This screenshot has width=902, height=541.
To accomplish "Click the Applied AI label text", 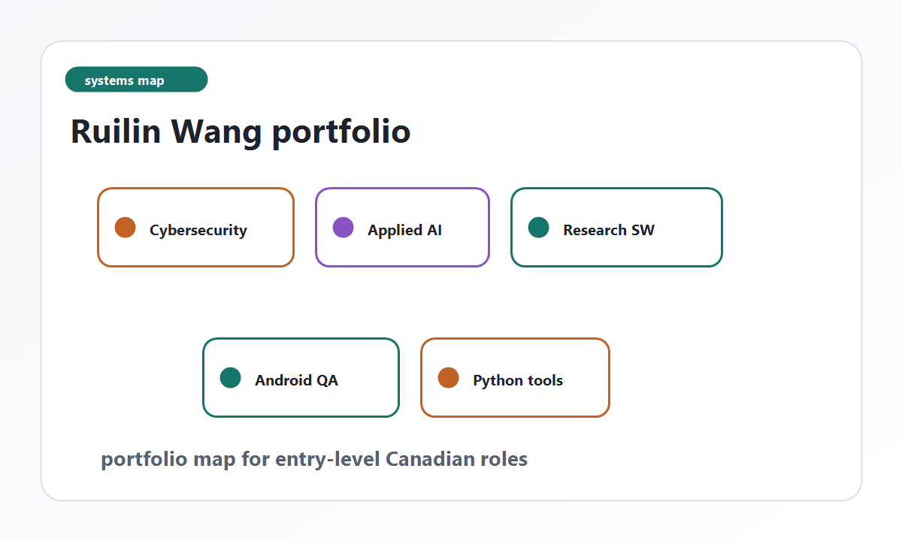I will pos(404,230).
